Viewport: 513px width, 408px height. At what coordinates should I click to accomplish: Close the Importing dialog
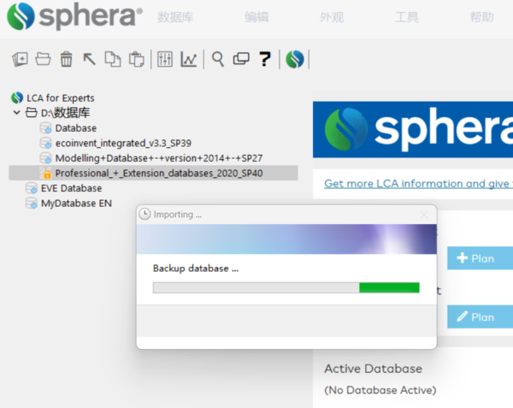(424, 215)
